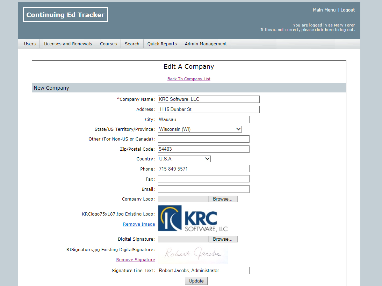Open the Users menu
Viewport: 382px width, 286px height.
click(30, 44)
